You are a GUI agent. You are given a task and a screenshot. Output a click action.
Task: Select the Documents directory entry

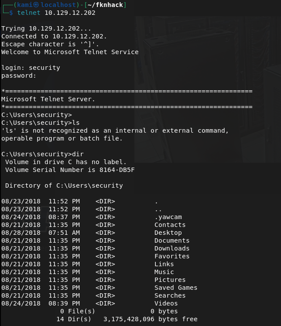pyautogui.click(x=172, y=240)
